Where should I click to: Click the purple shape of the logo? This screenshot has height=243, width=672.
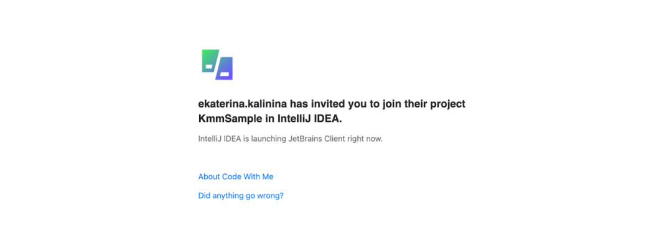pyautogui.click(x=225, y=68)
